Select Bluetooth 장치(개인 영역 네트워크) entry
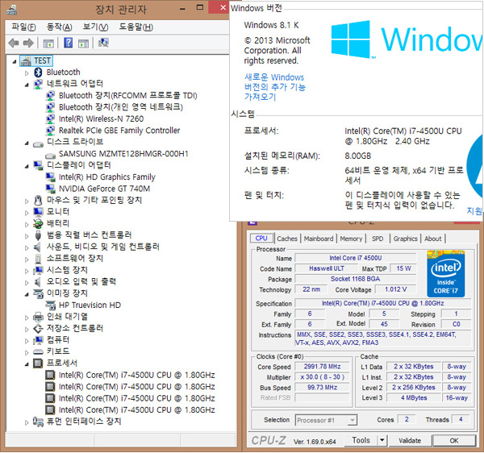This screenshot has width=484, height=453. click(x=121, y=107)
